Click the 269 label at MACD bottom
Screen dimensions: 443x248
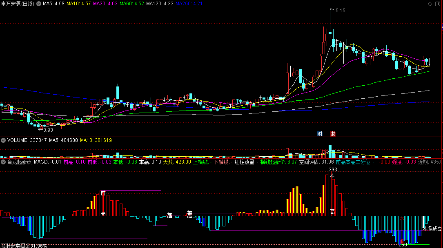coord(403,245)
